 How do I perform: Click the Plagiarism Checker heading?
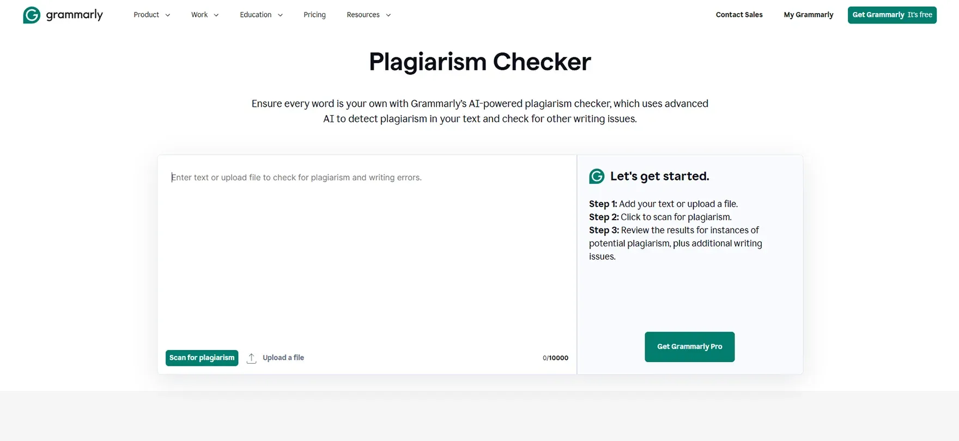pos(479,62)
